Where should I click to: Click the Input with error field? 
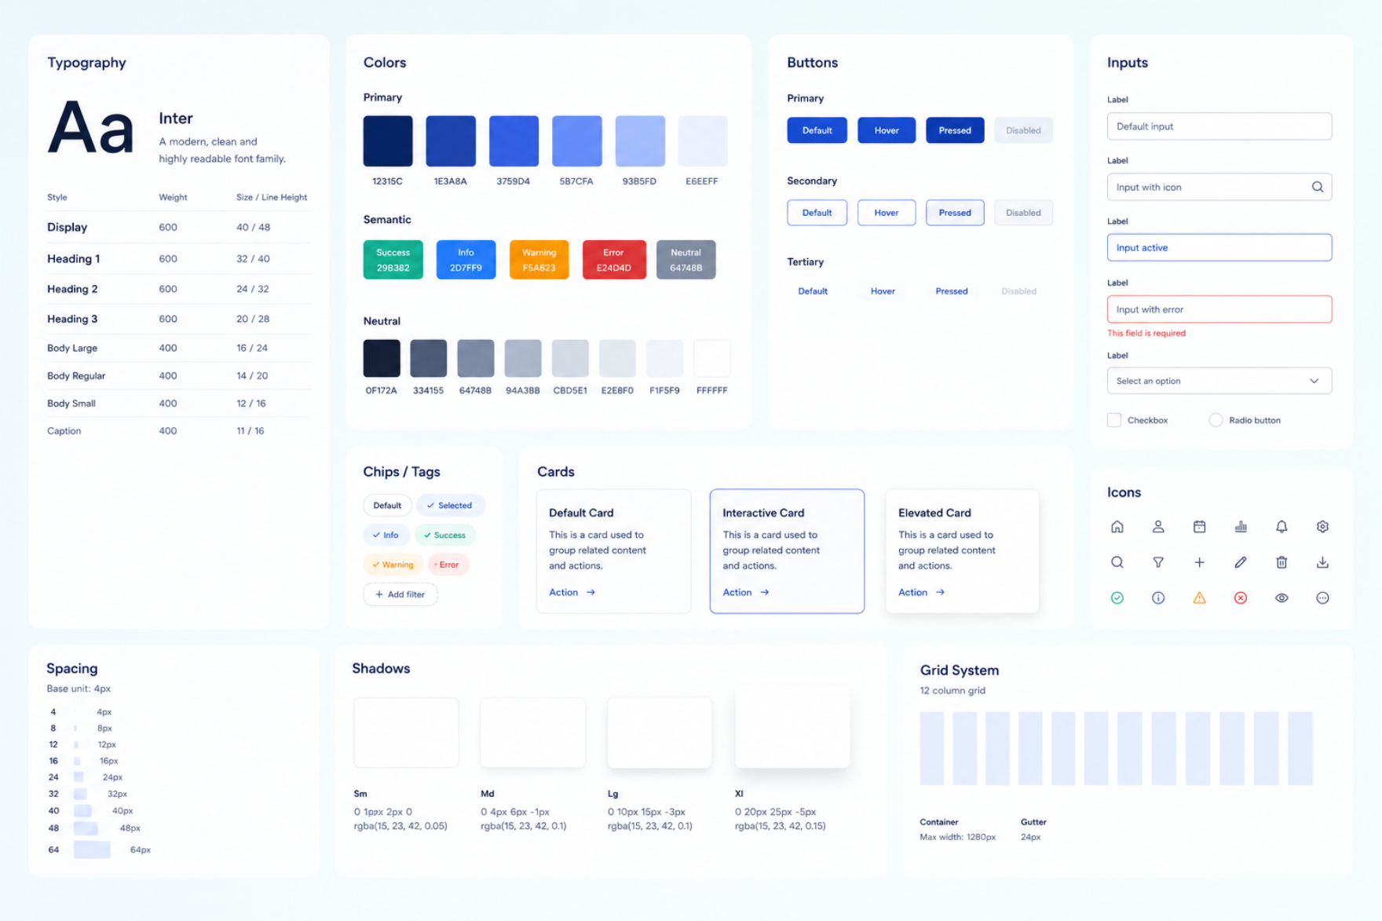1219,309
